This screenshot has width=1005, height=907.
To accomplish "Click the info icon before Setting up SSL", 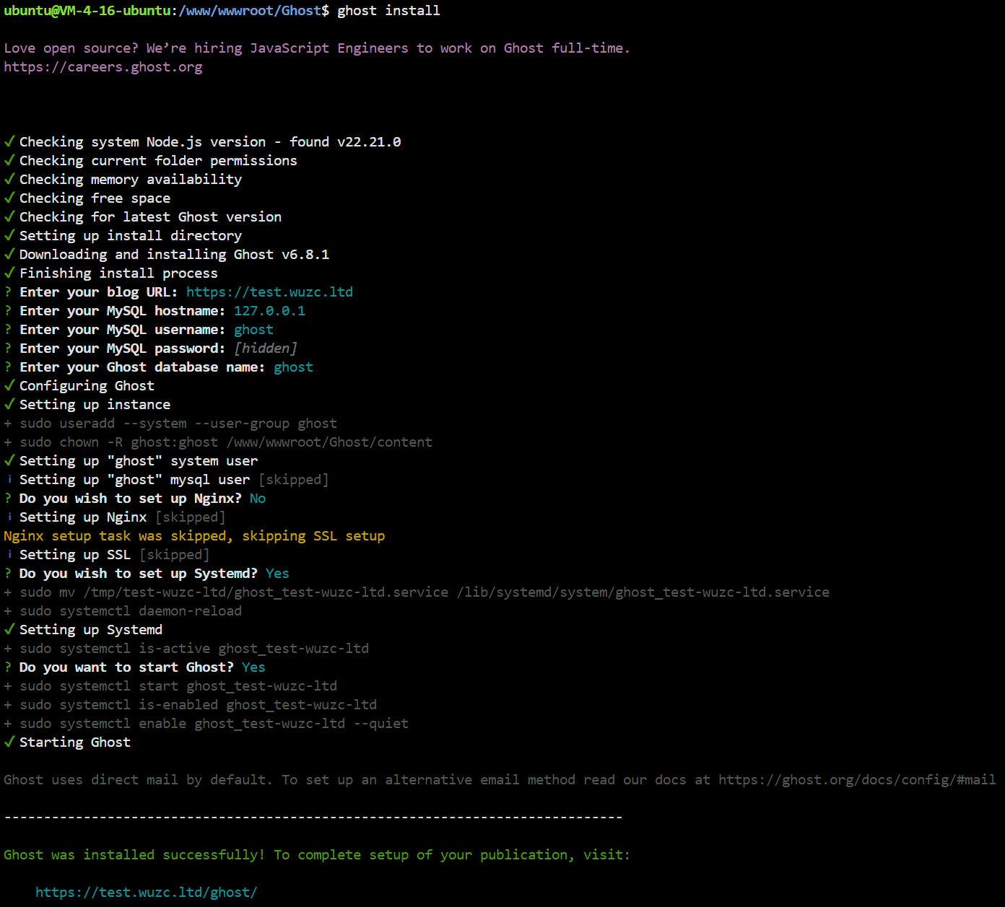I will (x=9, y=554).
